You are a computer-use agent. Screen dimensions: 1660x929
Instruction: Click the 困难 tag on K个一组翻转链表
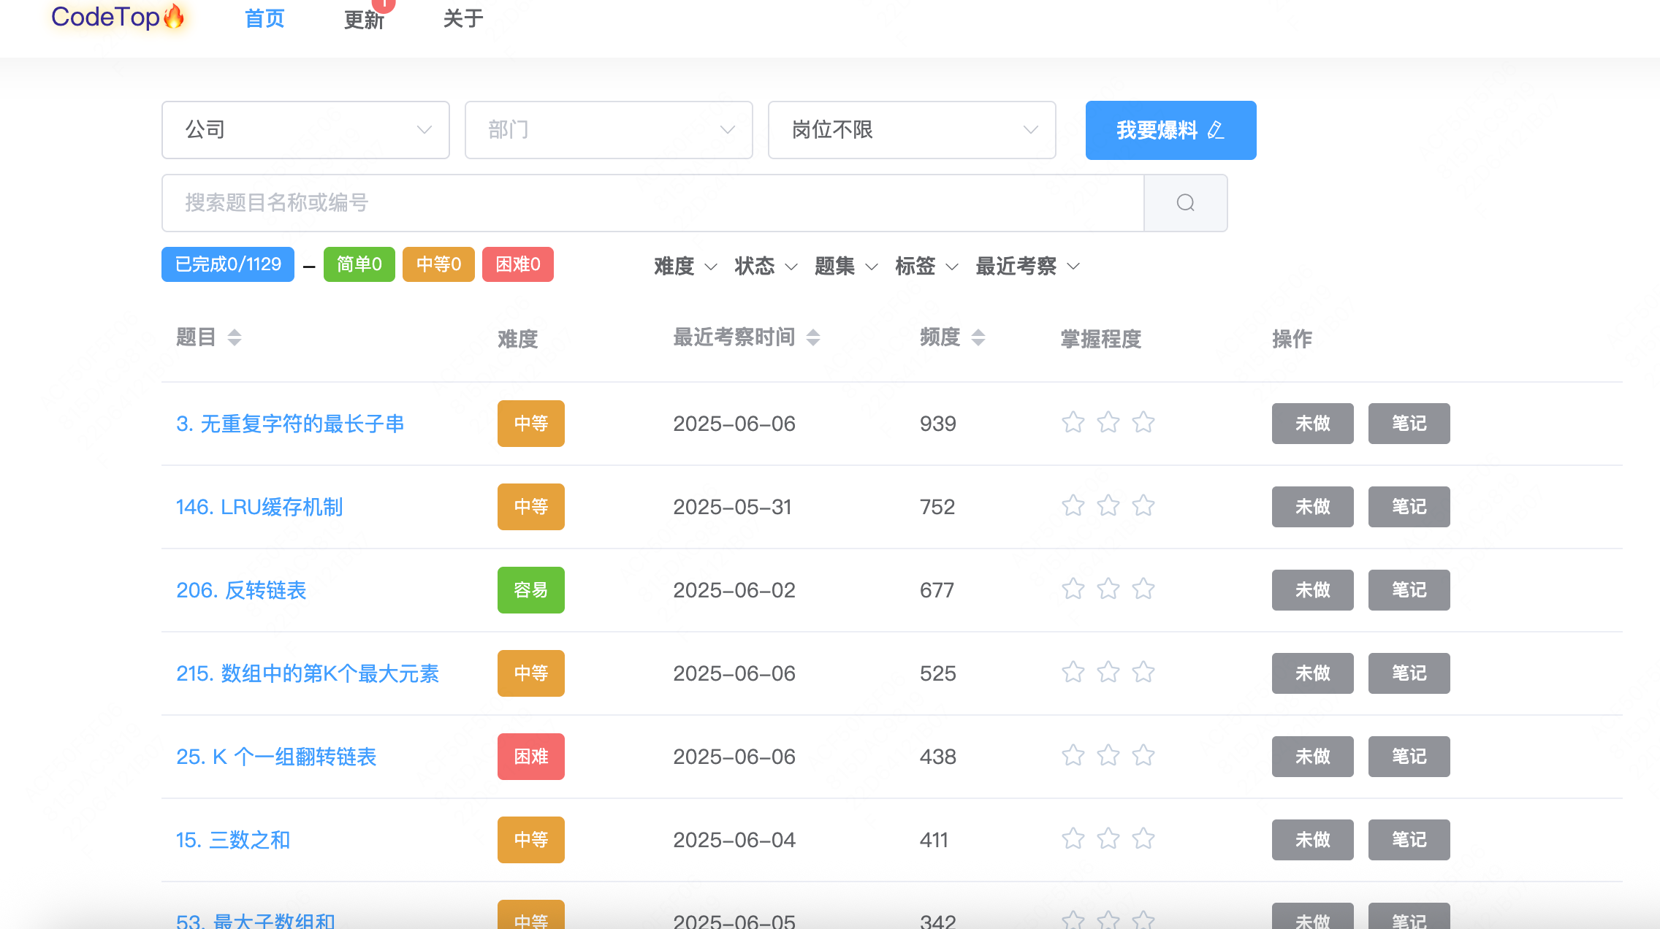click(531, 757)
